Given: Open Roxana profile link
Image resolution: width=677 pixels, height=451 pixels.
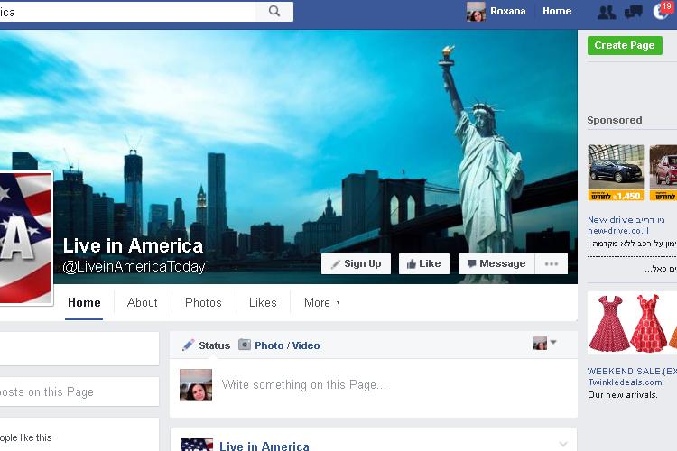Looking at the screenshot, I should 507,11.
